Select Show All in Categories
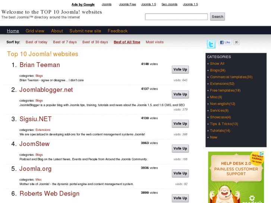This screenshot has width=271, height=203. (217, 64)
